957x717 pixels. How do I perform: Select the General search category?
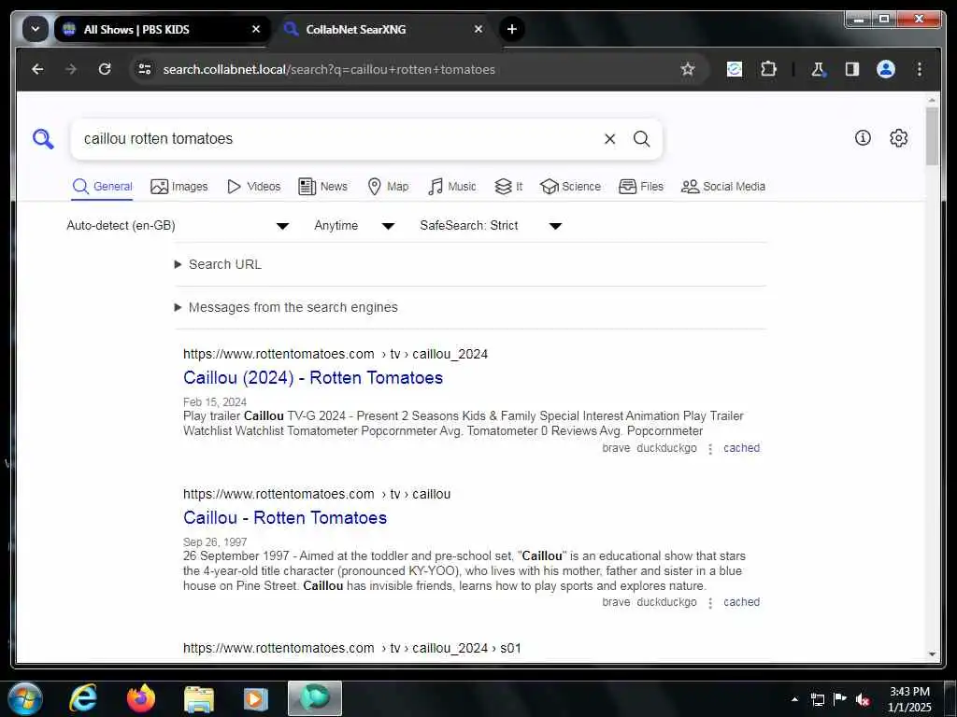click(102, 187)
